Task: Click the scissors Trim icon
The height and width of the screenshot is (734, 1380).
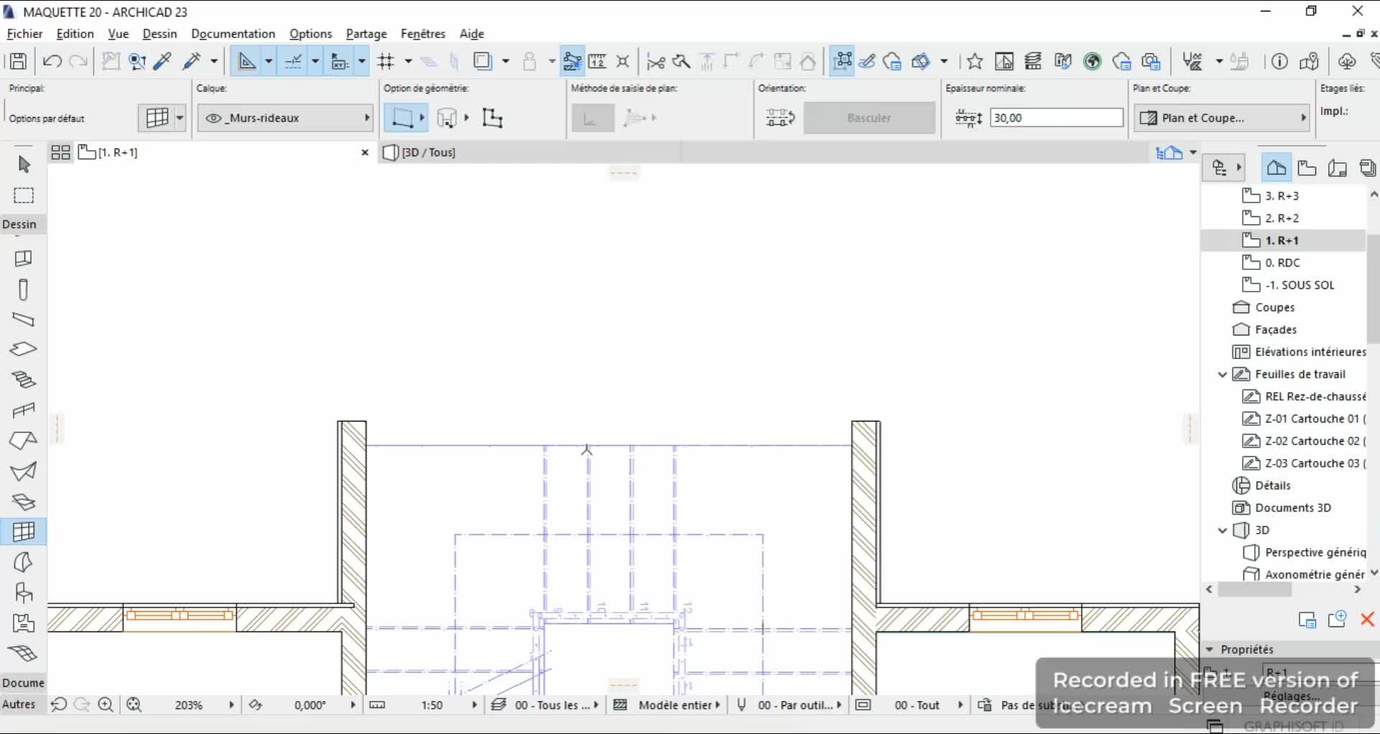Action: (x=655, y=62)
